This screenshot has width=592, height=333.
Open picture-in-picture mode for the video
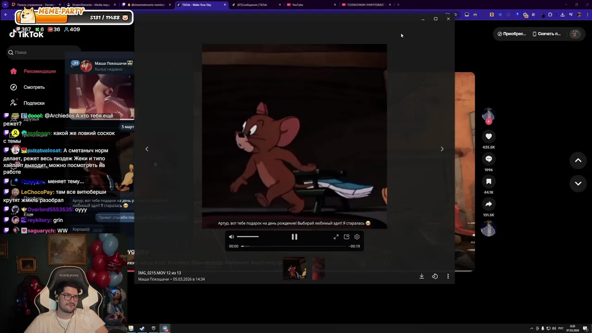coord(346,237)
